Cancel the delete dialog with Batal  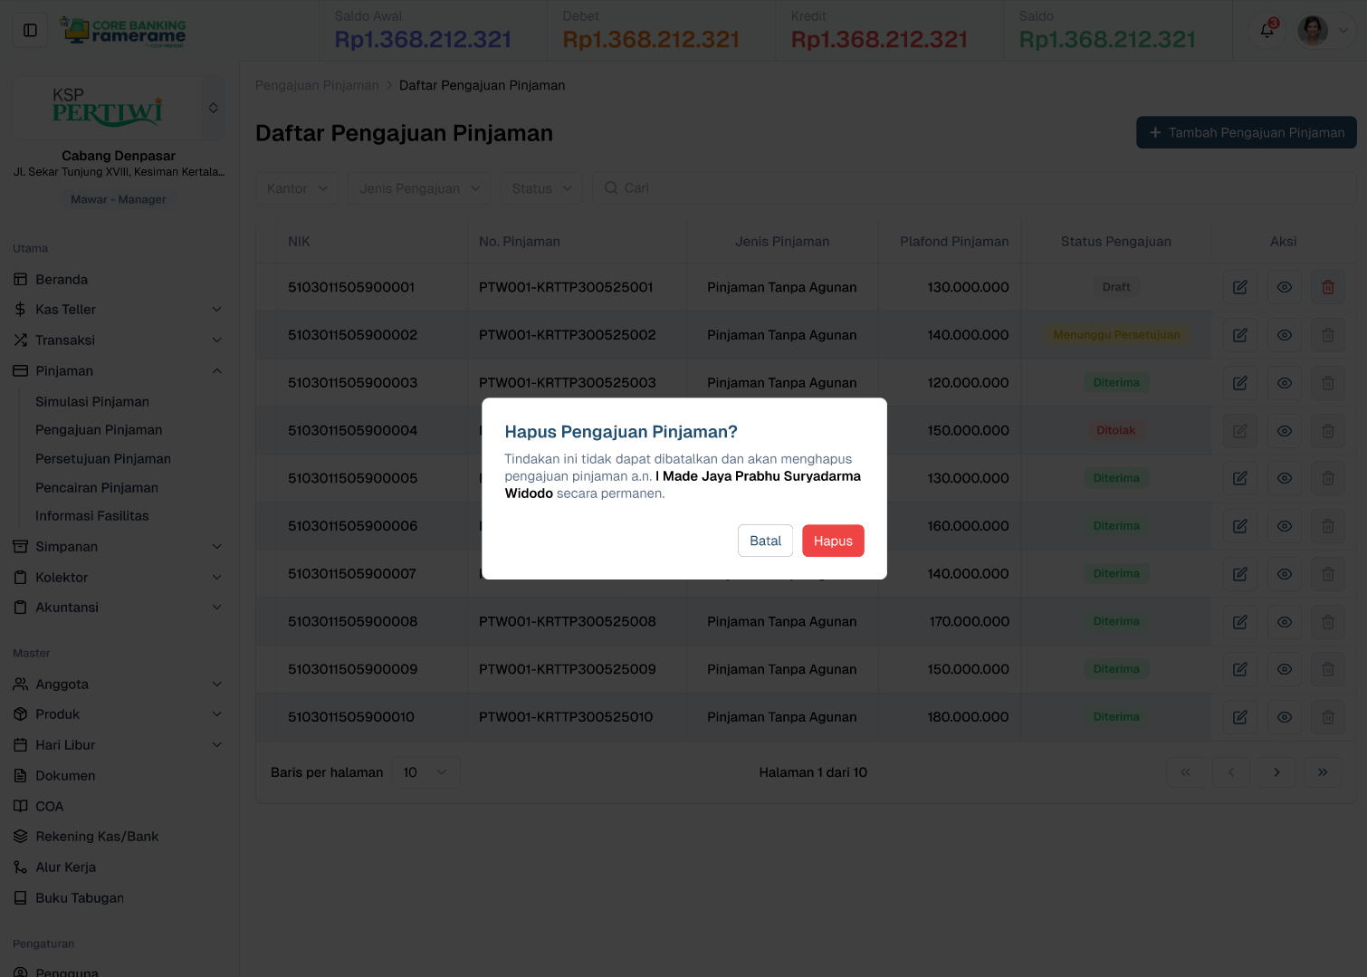coord(764,541)
